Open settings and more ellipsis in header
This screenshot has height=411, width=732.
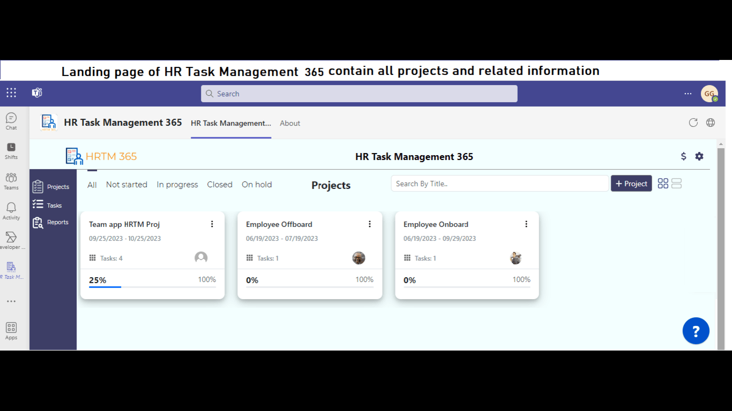click(688, 94)
